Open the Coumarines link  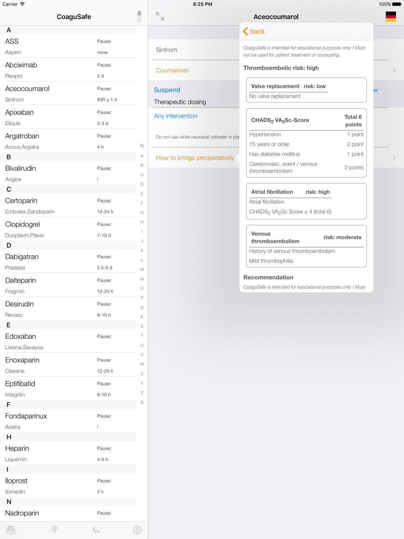[173, 70]
